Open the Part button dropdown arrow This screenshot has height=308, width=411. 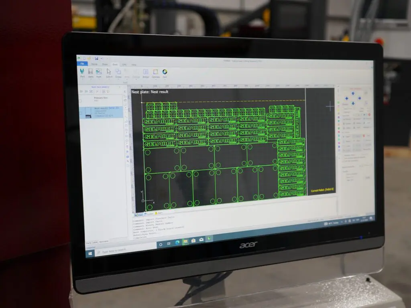pyautogui.click(x=82, y=79)
